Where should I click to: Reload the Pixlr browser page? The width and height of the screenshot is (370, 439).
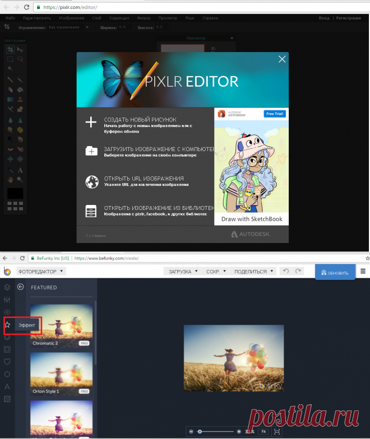[x=26, y=7]
